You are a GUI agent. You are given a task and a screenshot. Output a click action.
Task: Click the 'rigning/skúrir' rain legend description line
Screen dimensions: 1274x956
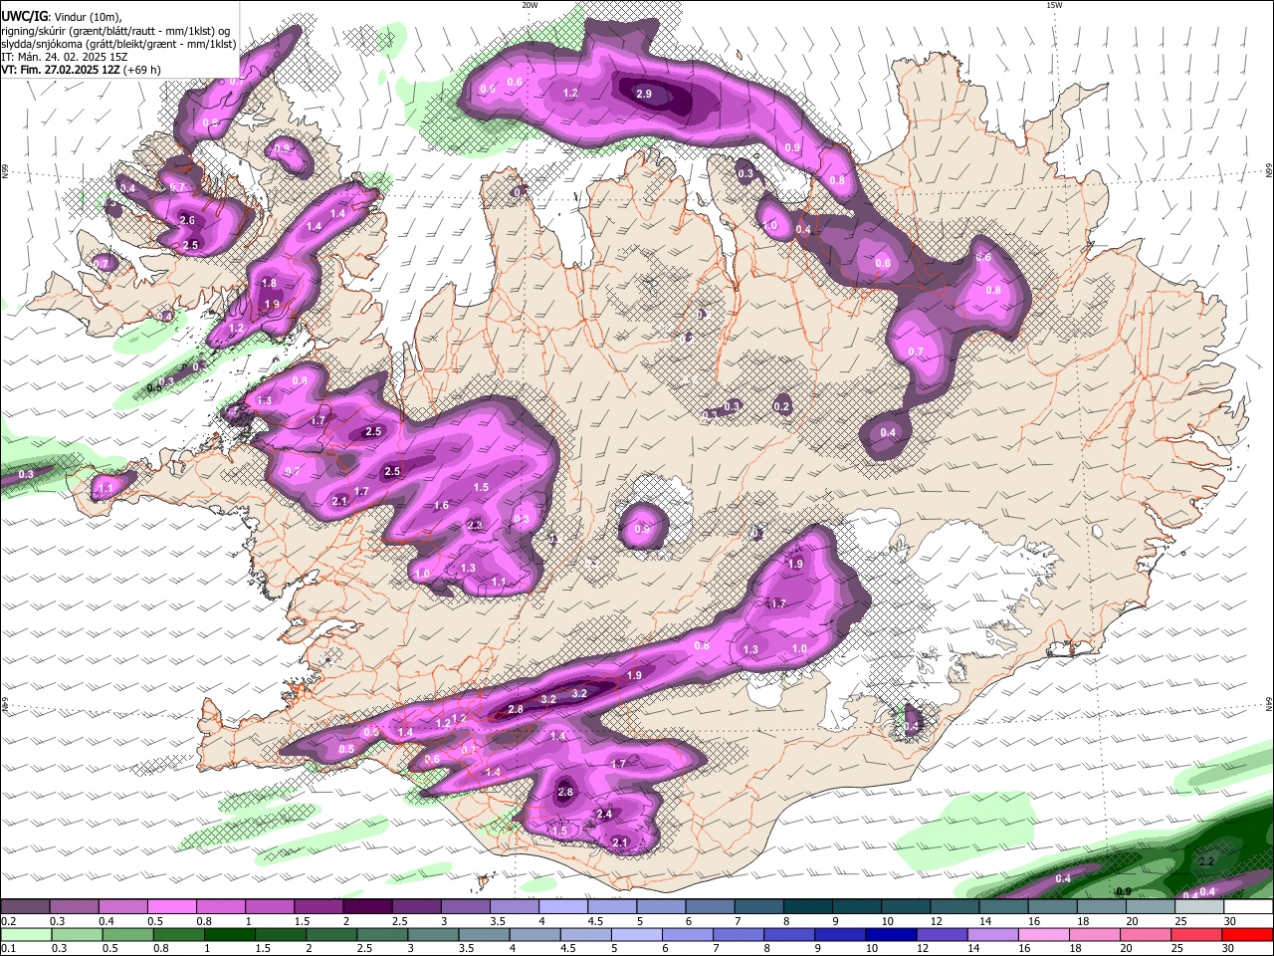[114, 31]
